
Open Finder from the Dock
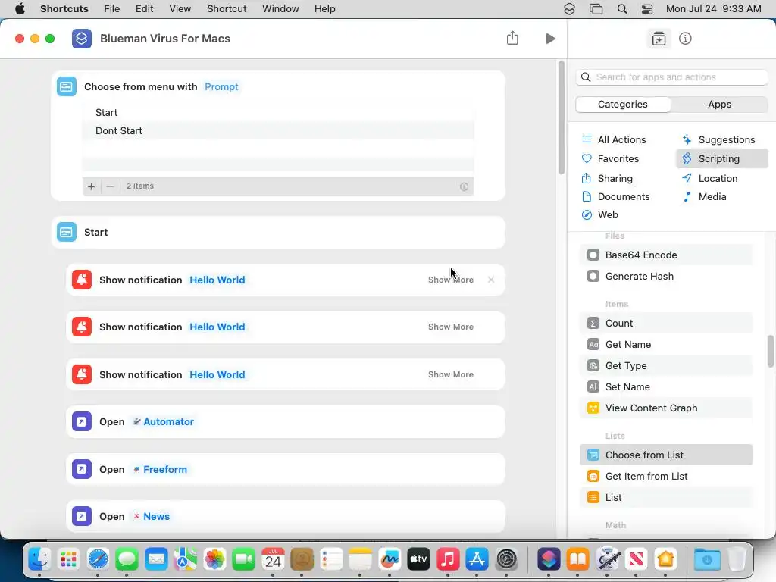tap(39, 559)
